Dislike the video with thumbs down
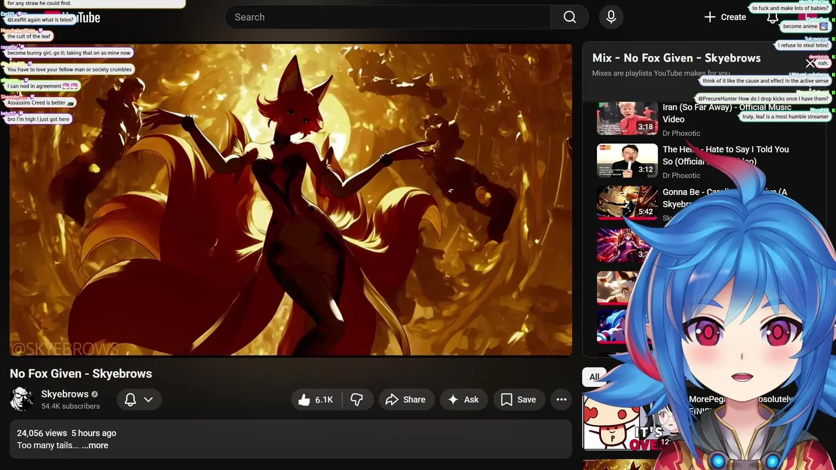Viewport: 836px width, 470px height. pos(357,399)
